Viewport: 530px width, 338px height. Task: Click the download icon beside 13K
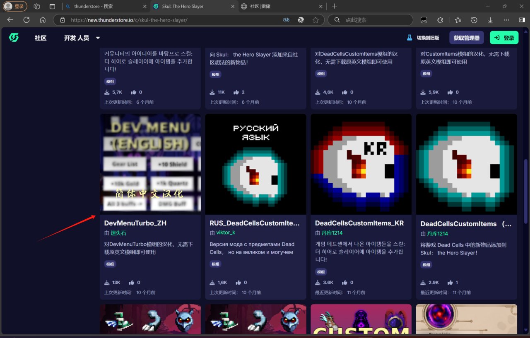tap(107, 283)
